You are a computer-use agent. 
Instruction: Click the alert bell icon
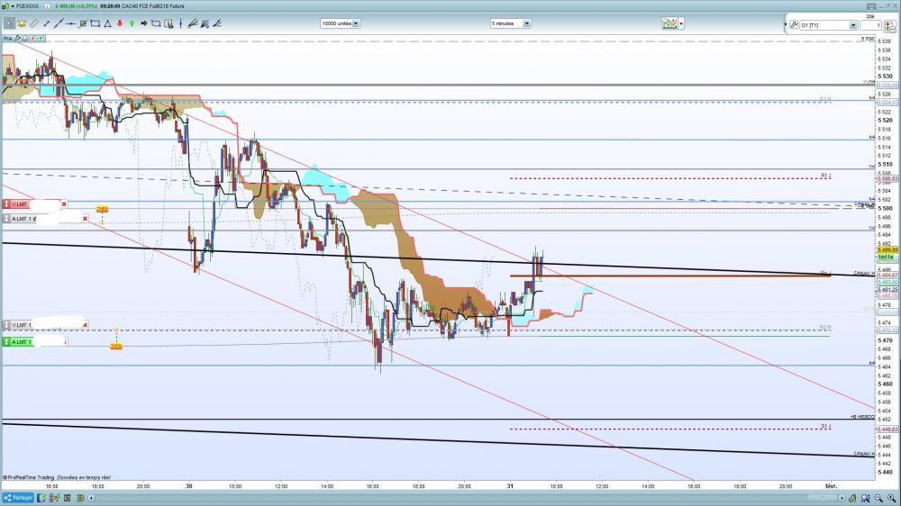coord(22,23)
